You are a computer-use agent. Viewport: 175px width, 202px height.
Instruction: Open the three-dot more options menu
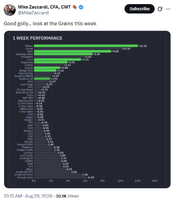tap(168, 9)
